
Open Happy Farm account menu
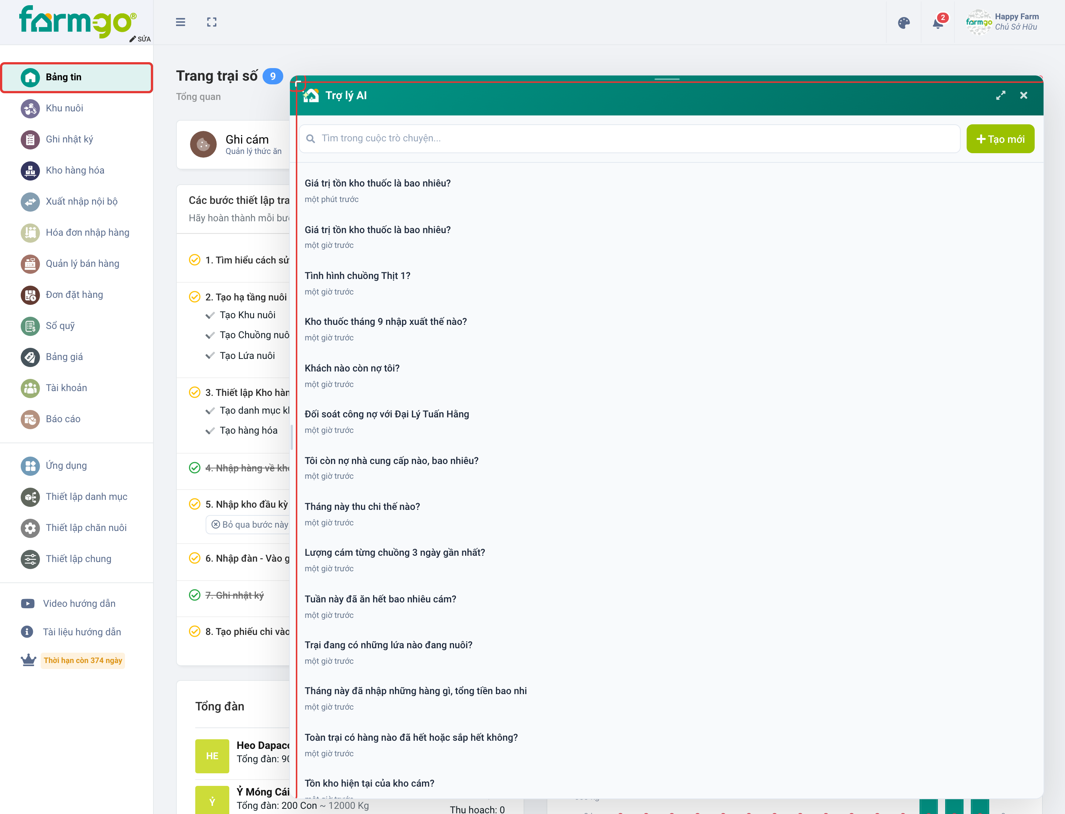(1002, 22)
